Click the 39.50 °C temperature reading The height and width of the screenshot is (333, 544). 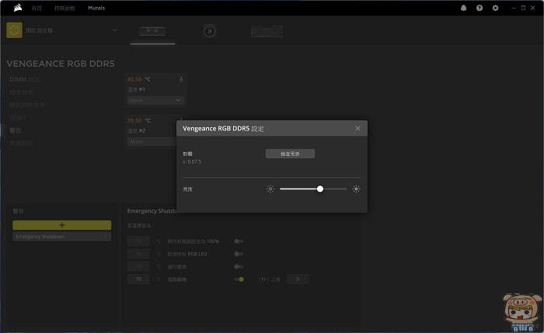(139, 120)
